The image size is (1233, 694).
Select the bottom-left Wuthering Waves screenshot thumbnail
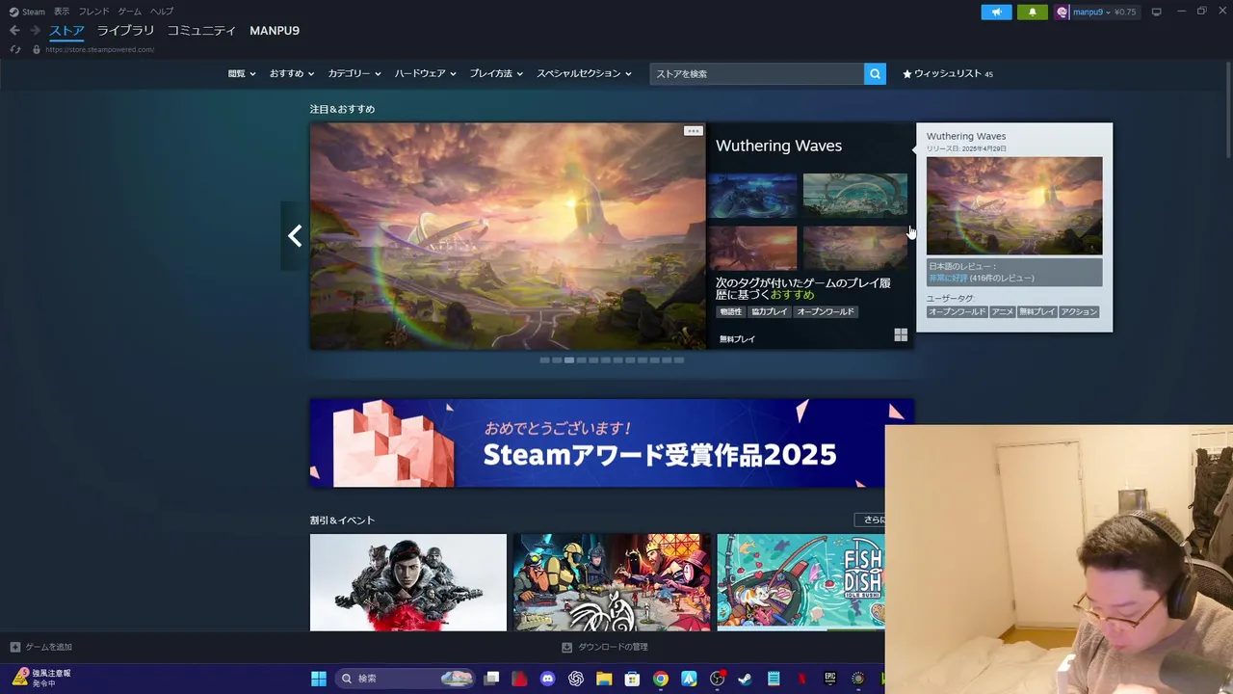pos(752,249)
